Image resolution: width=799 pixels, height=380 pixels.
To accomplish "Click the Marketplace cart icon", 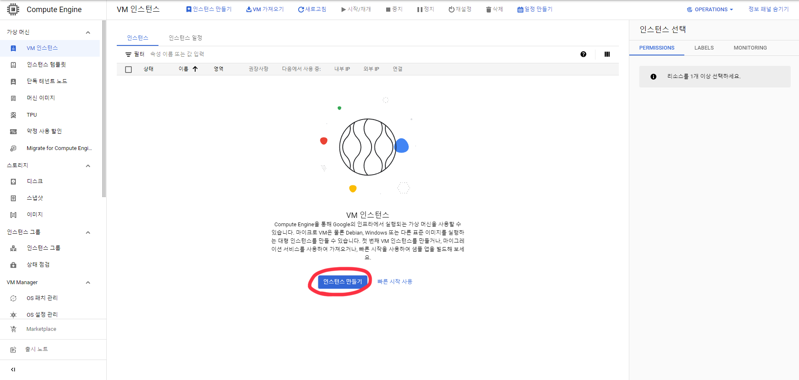I will point(13,329).
